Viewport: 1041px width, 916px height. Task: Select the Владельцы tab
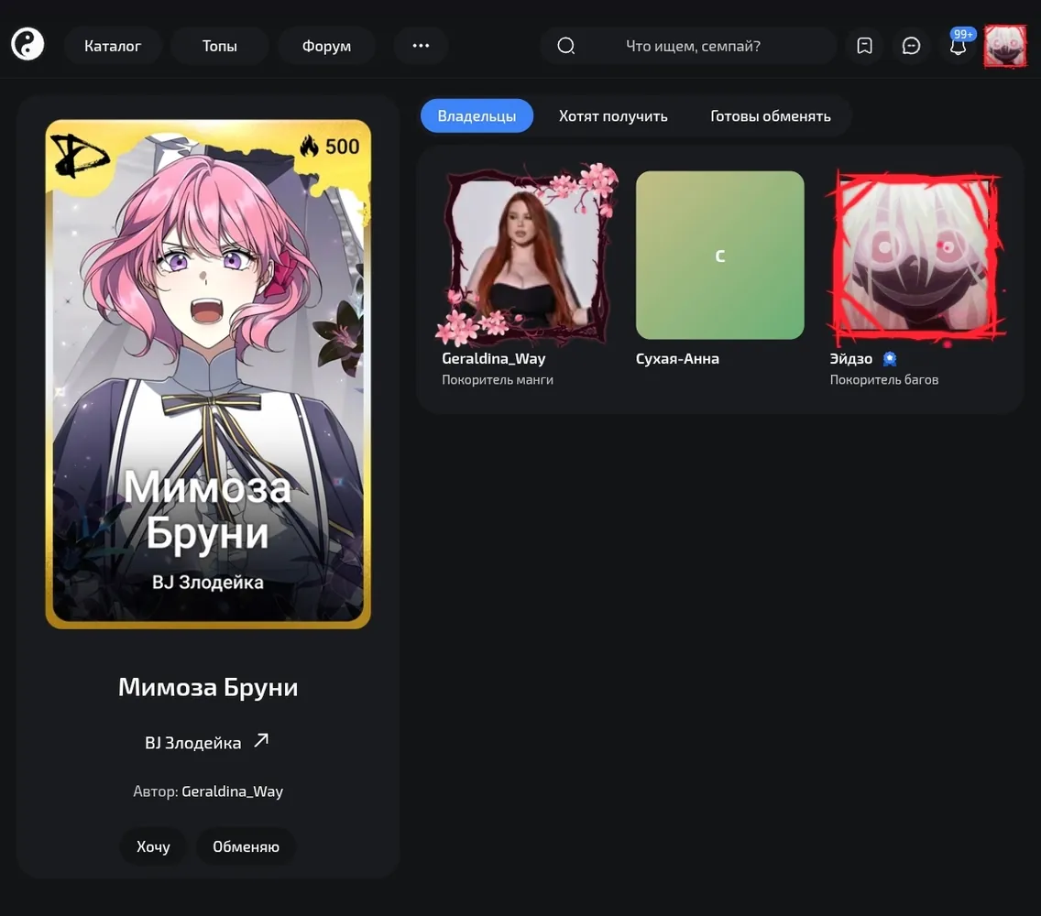pyautogui.click(x=477, y=116)
